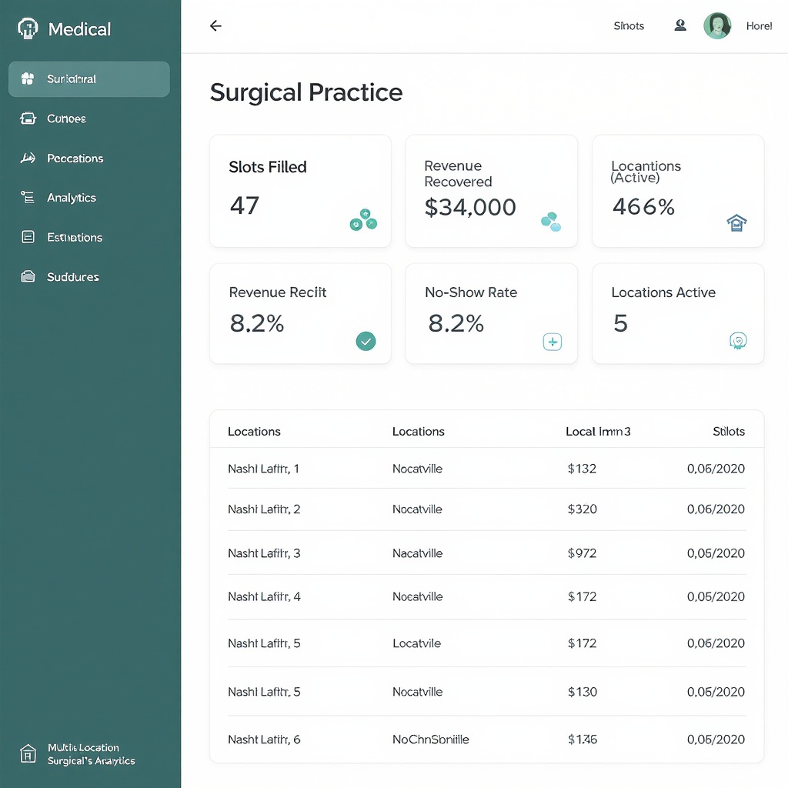Open the Slnots link in header

click(629, 25)
